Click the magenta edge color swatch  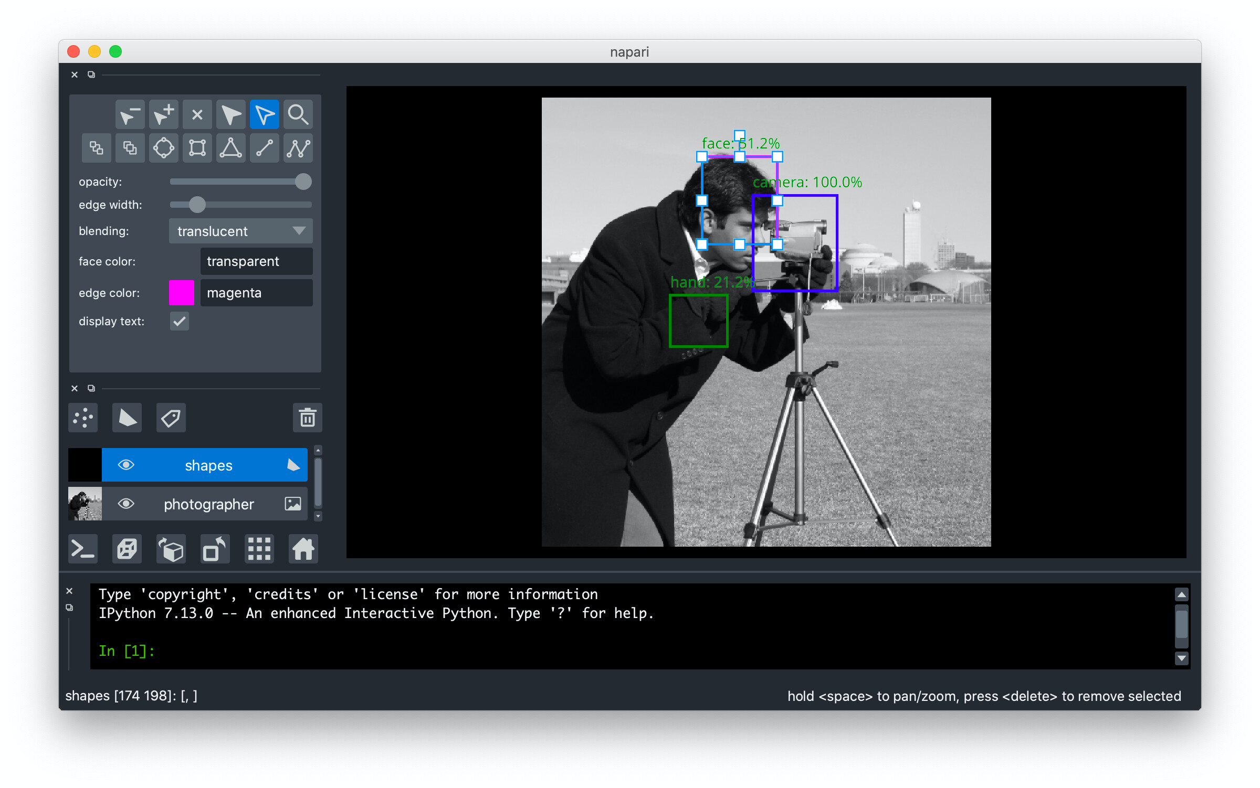[181, 293]
